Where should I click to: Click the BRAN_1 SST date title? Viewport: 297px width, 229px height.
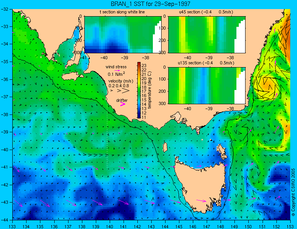[x=150, y=4]
